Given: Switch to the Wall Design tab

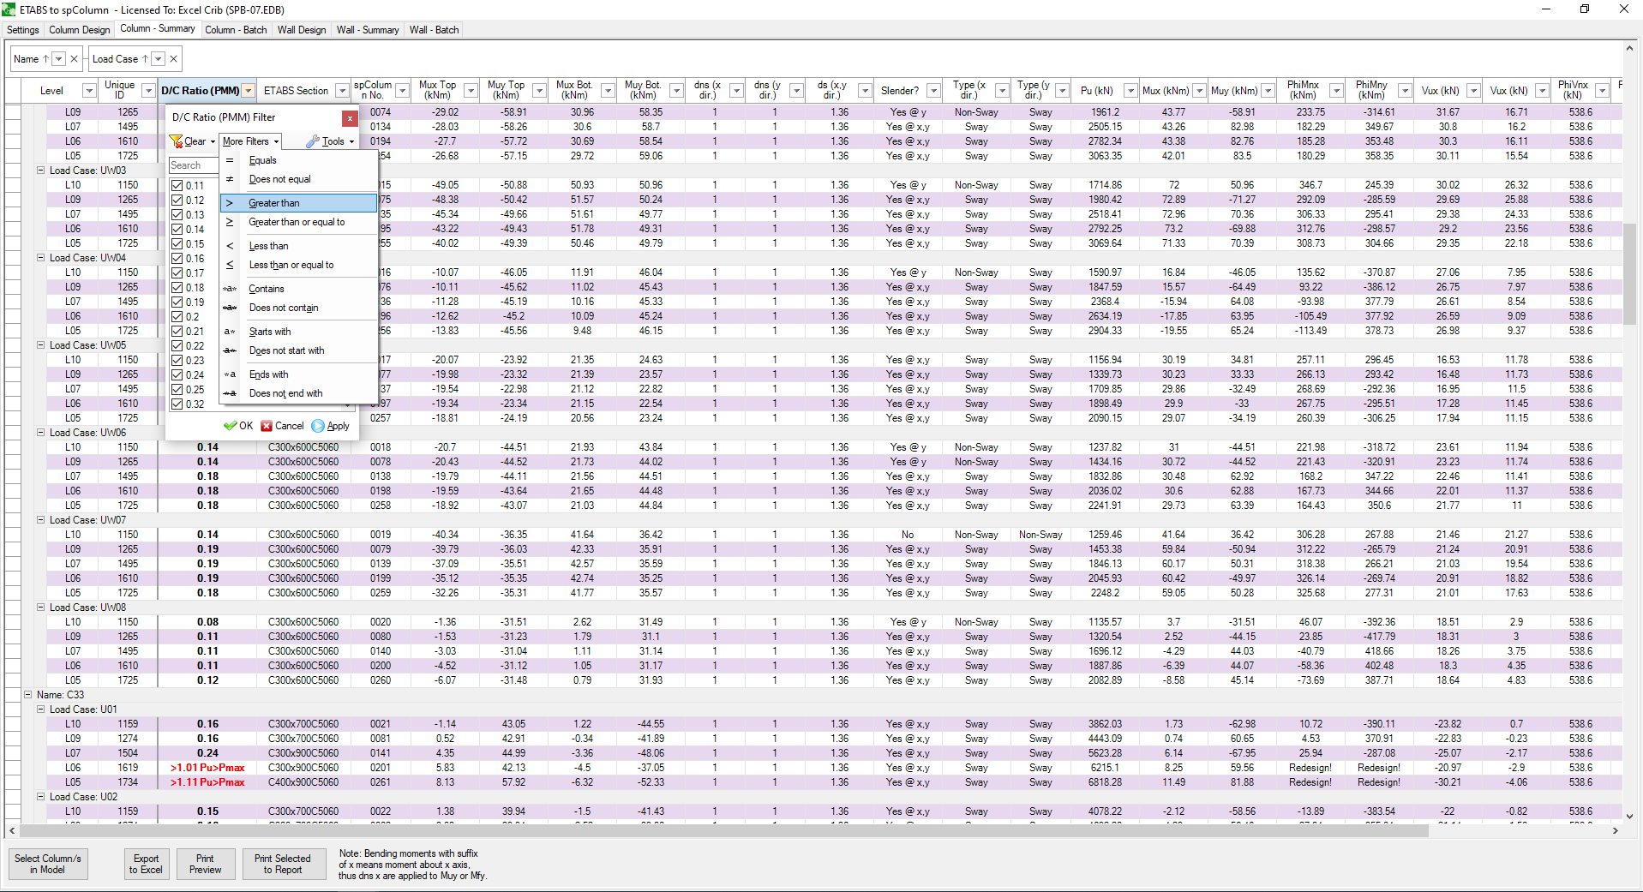Looking at the screenshot, I should tap(302, 30).
